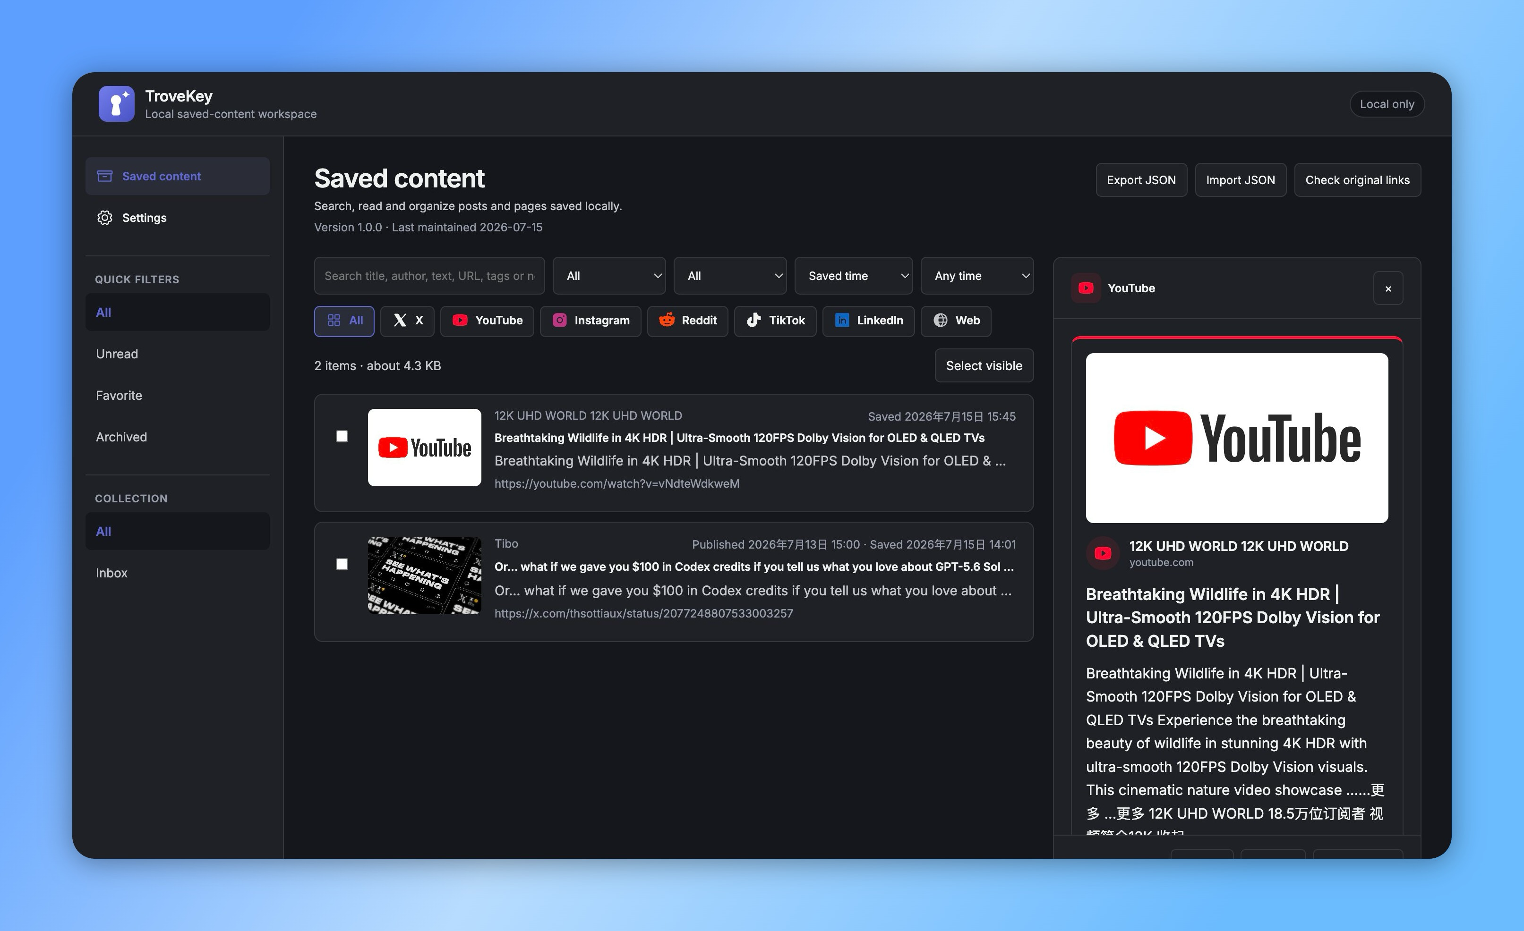Click the grid icon on All filter chip
The image size is (1524, 931).
pos(334,320)
